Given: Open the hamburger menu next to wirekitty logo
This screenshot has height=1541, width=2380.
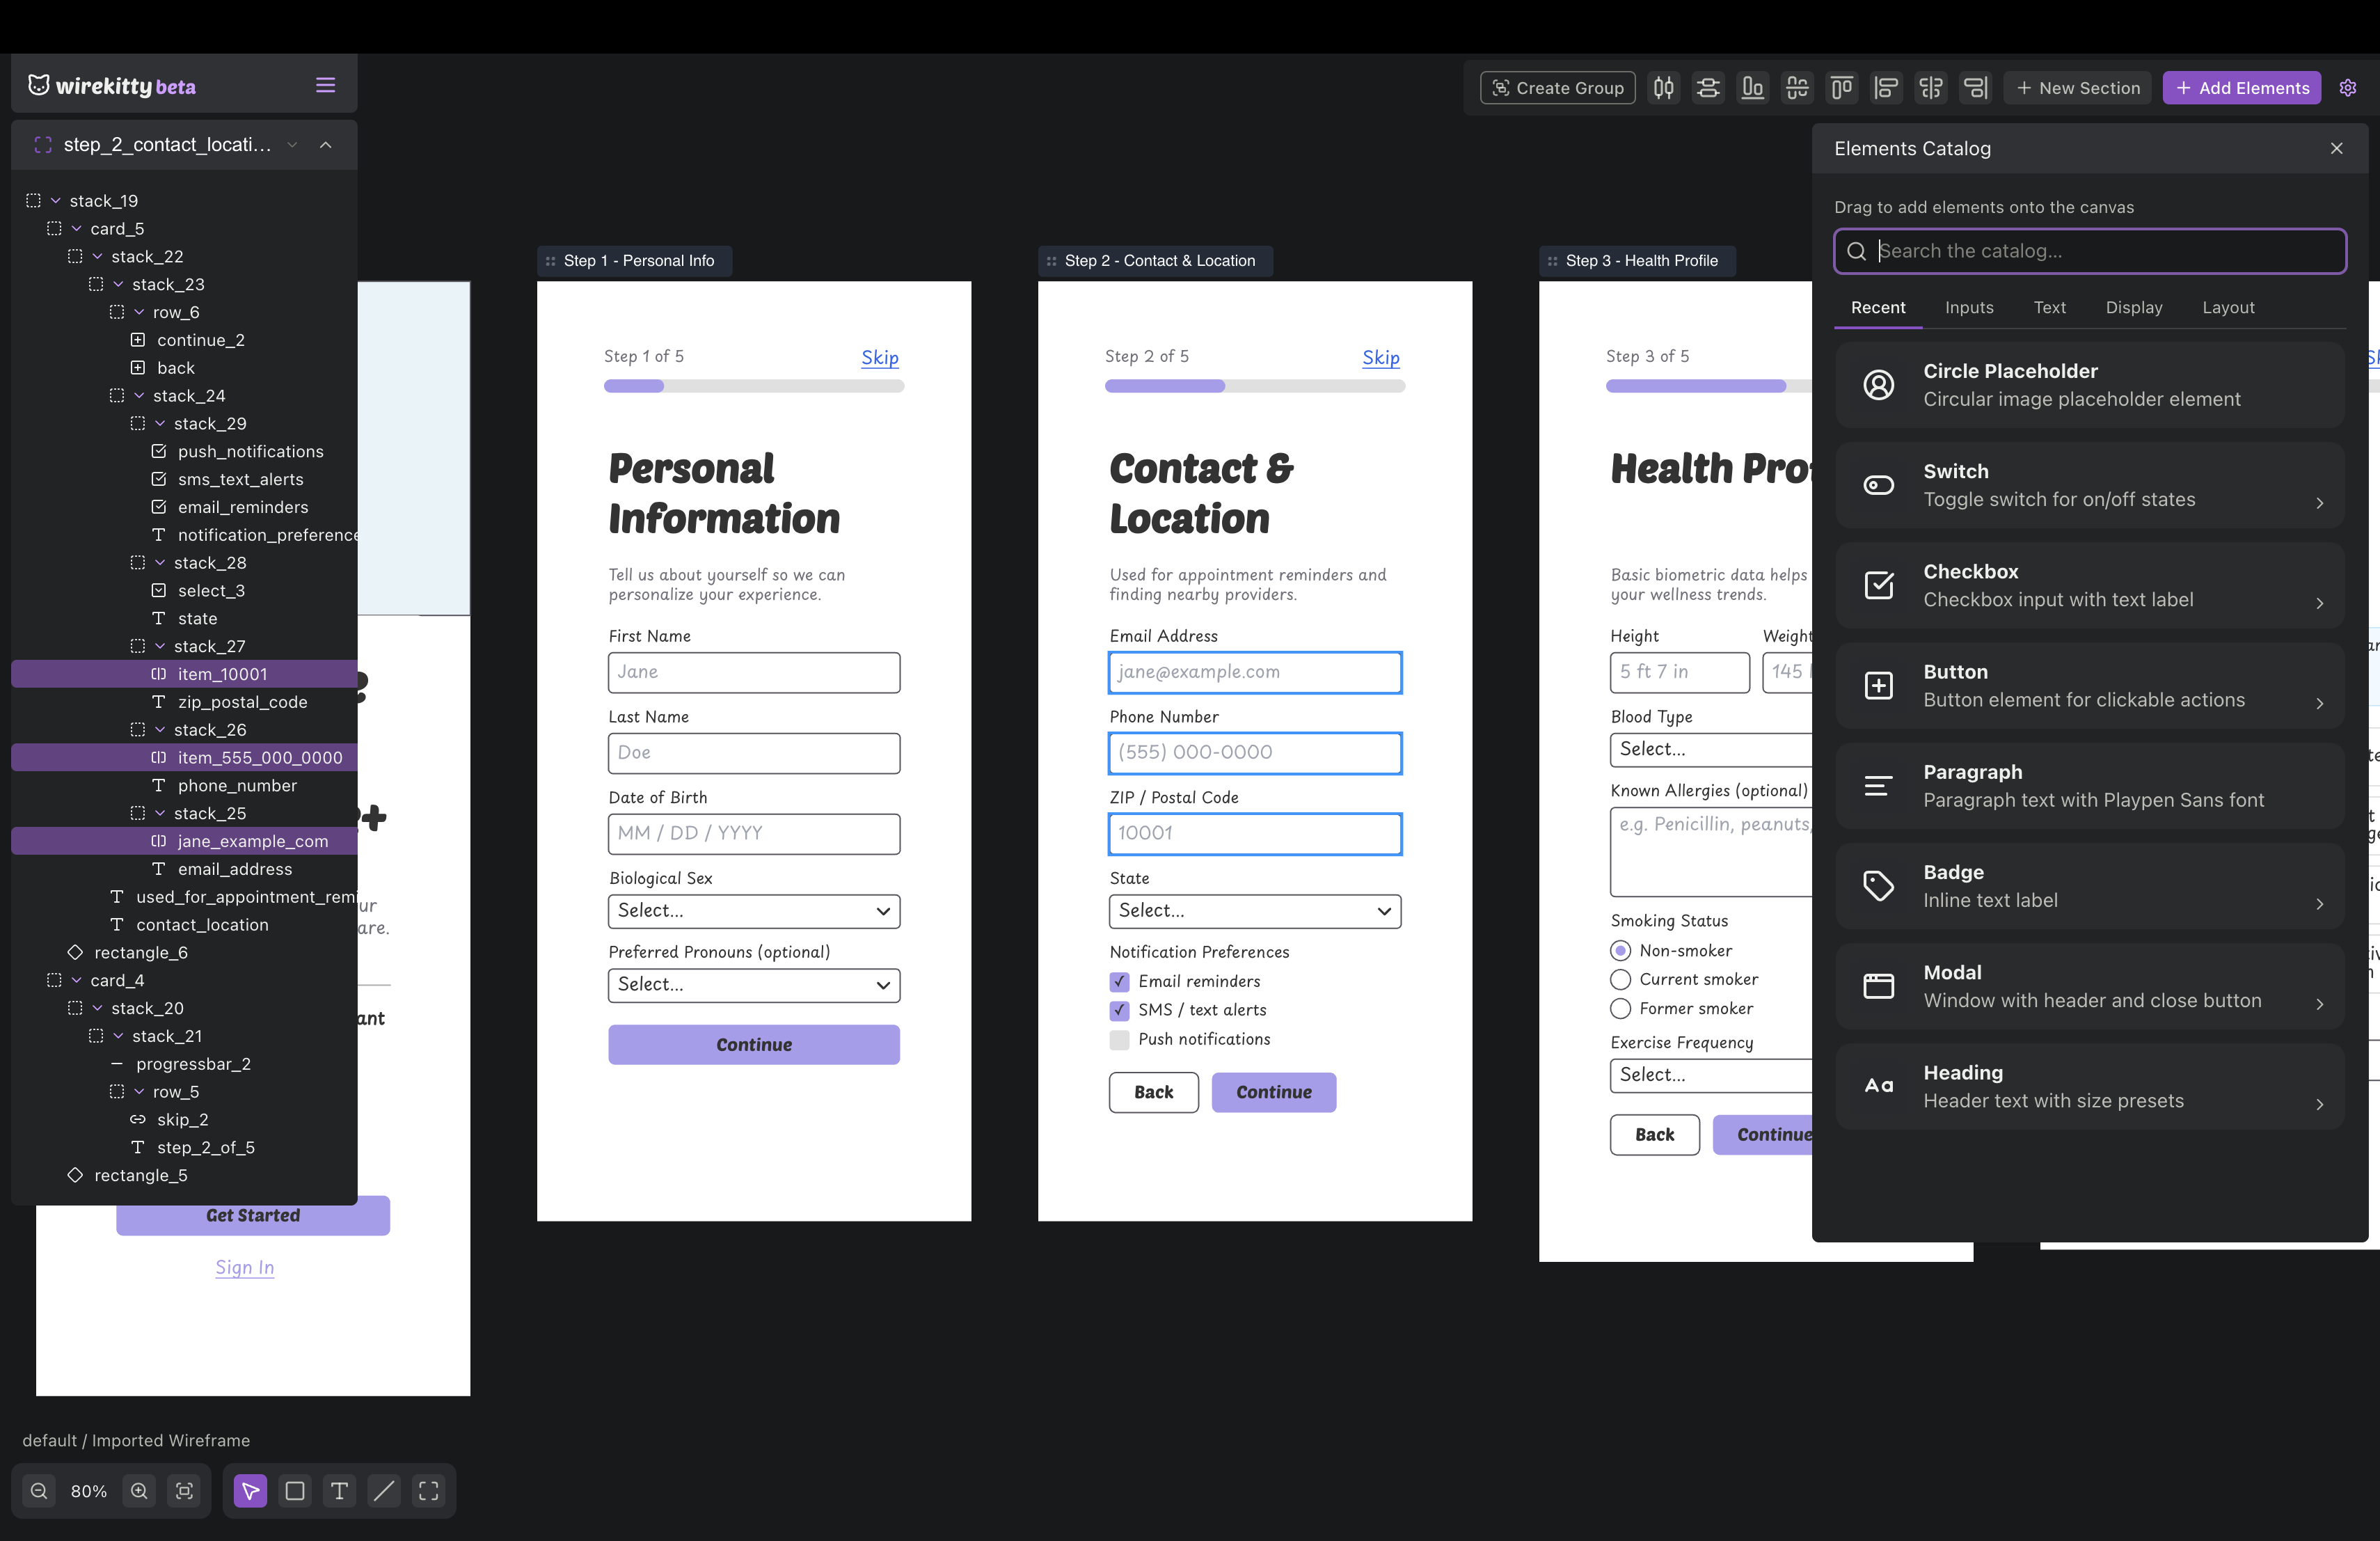Looking at the screenshot, I should tap(325, 85).
